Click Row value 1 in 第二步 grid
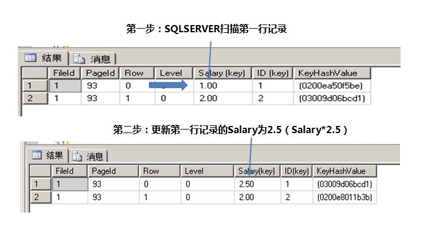Image resolution: width=425 pixels, height=234 pixels. [160, 197]
